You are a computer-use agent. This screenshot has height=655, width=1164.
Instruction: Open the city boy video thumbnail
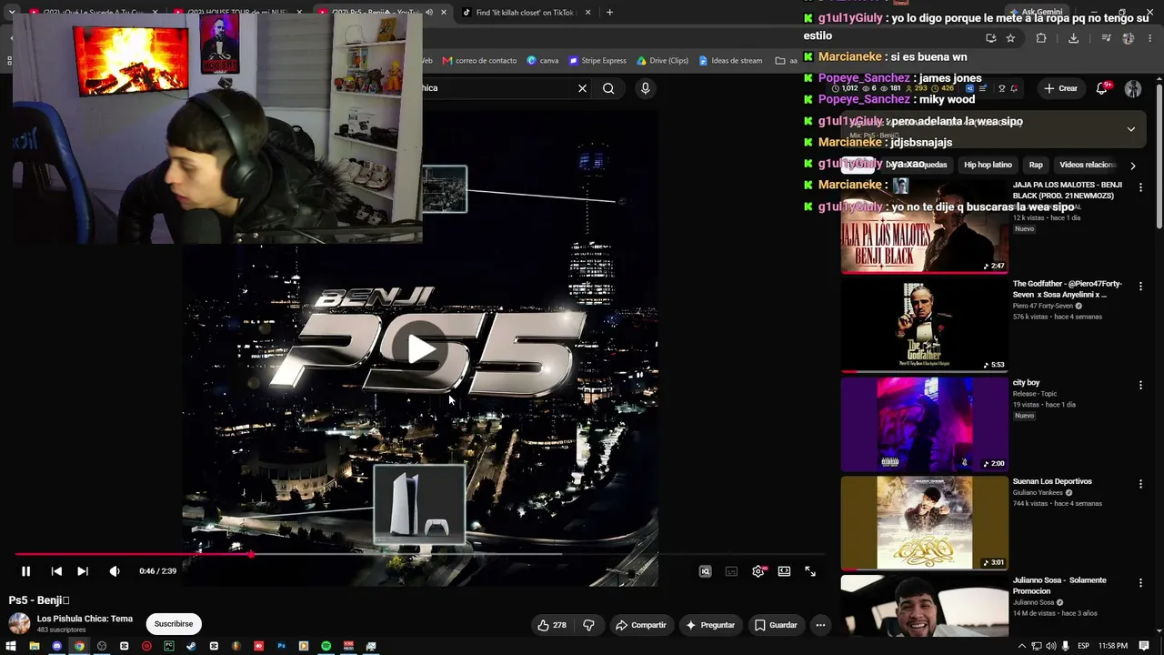[x=925, y=425]
